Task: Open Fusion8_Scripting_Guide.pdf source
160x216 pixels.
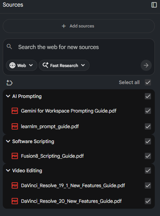Action: click(52, 156)
